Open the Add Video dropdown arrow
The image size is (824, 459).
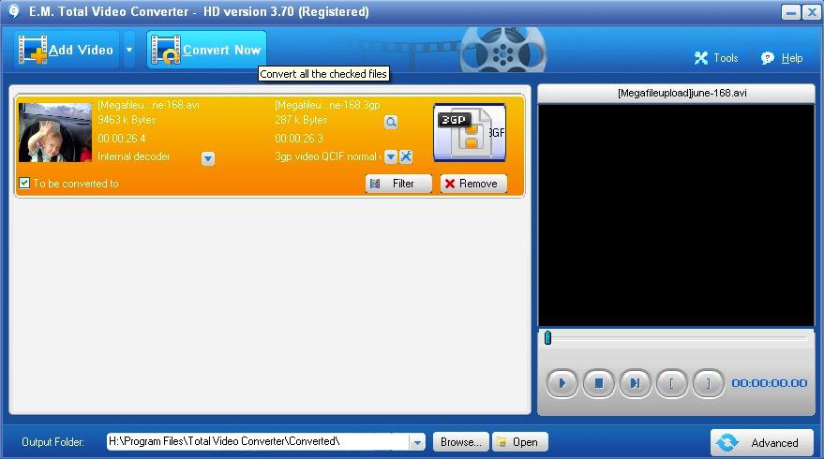(129, 50)
